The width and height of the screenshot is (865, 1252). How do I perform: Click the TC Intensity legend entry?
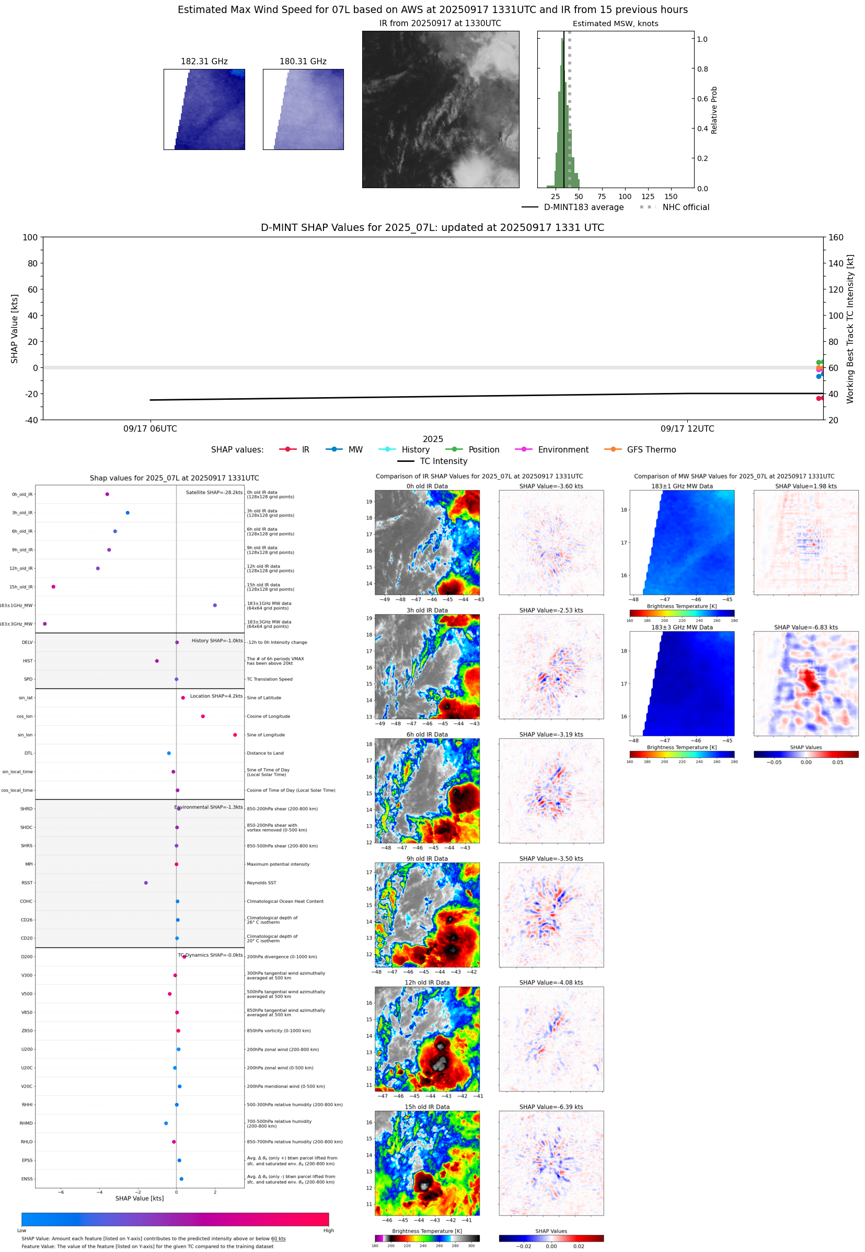(x=433, y=461)
